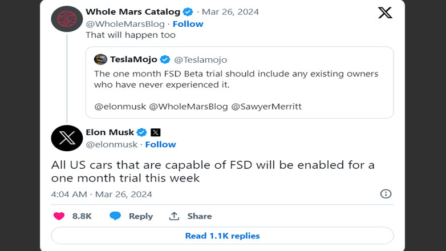Click Elon Musk's X profile avatar
Viewport: 446px width, 251px height.
[67, 138]
